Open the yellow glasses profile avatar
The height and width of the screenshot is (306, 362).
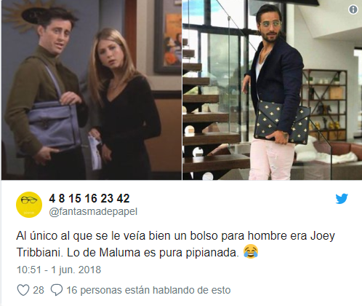pos(29,205)
